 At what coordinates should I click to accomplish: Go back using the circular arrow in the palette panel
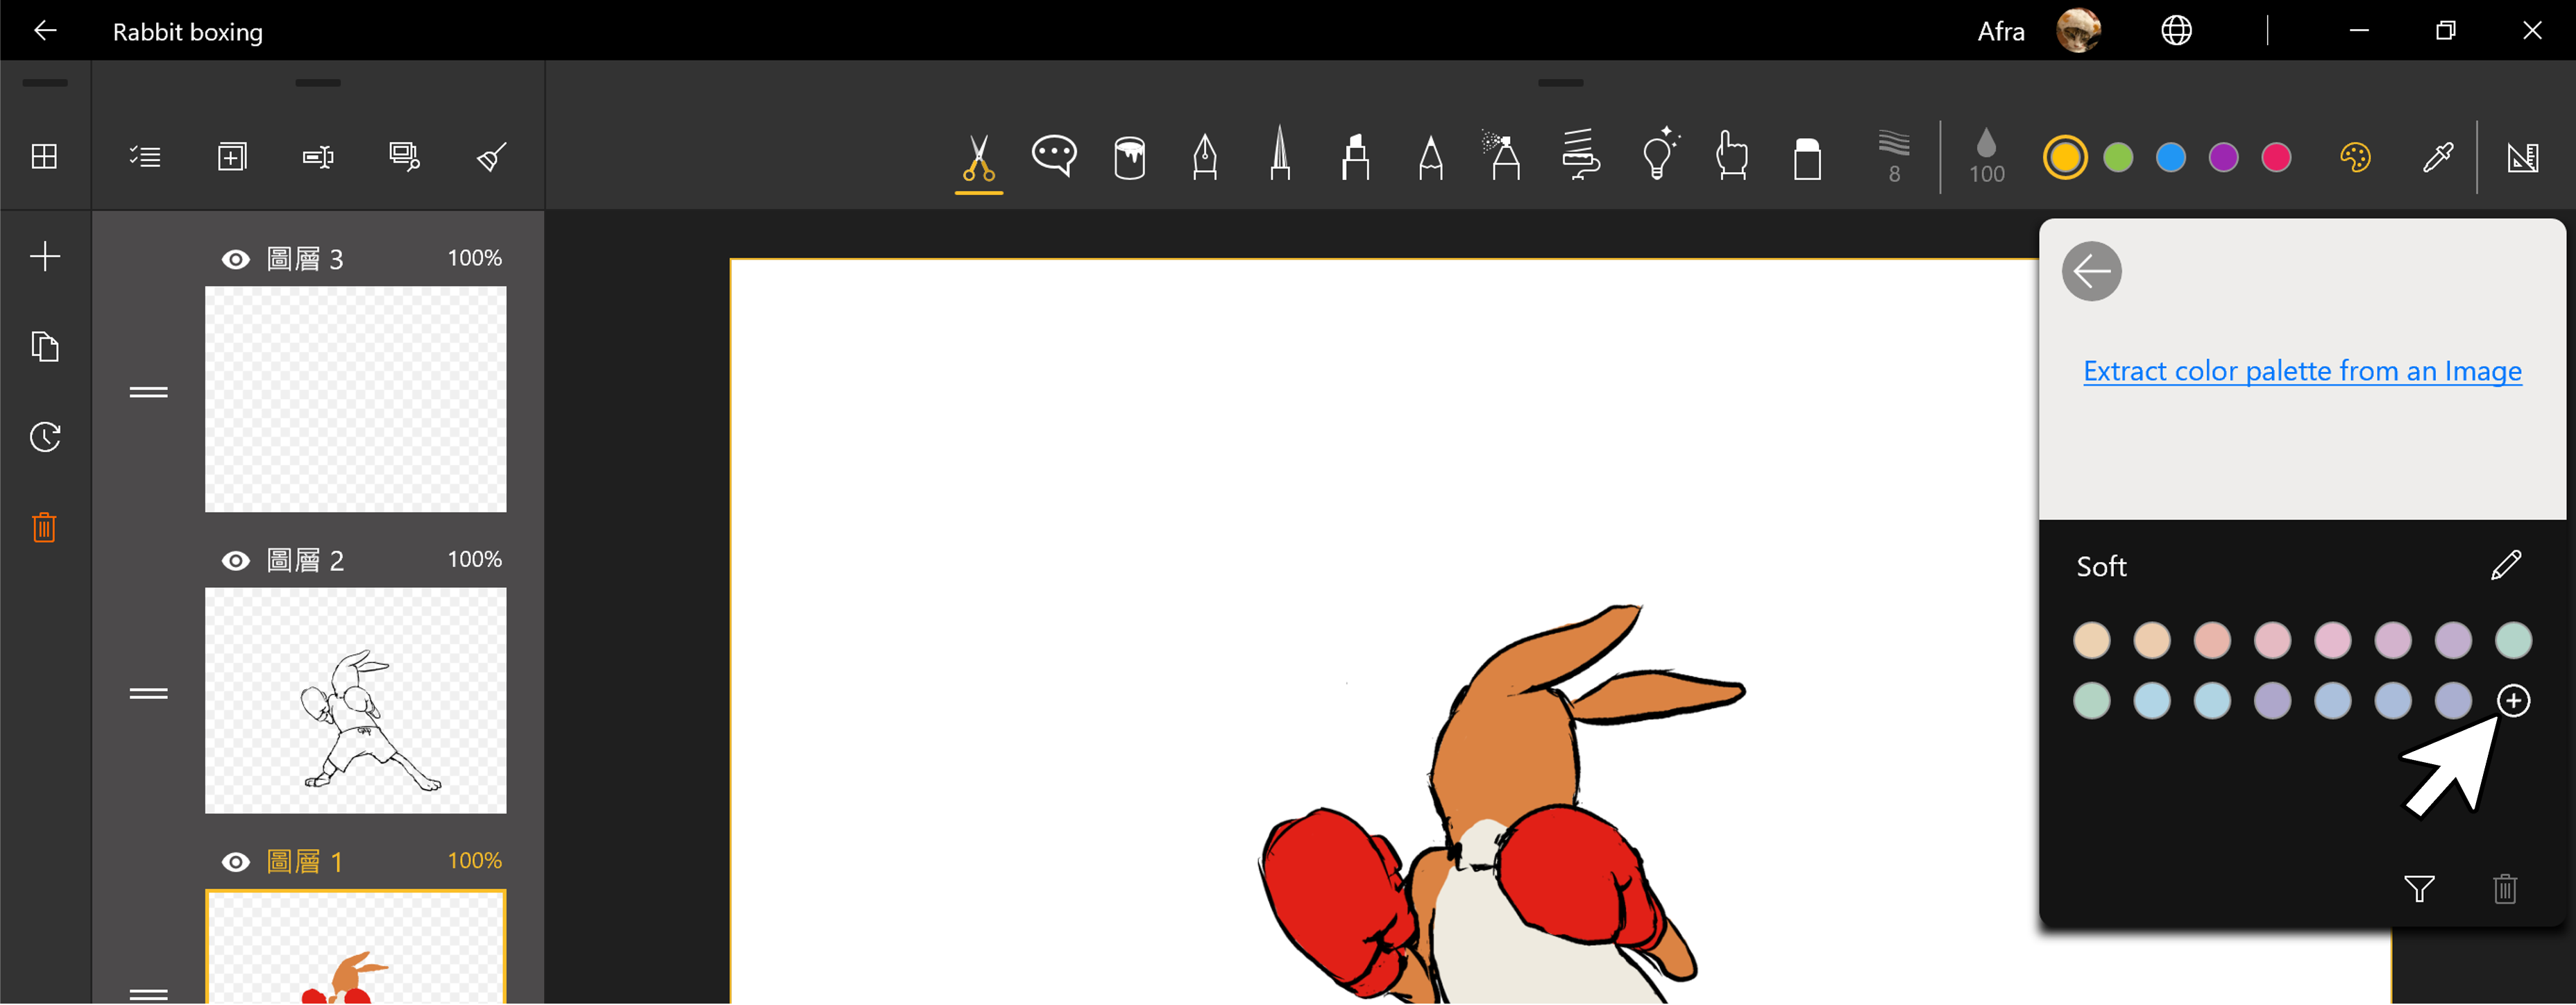coord(2092,270)
